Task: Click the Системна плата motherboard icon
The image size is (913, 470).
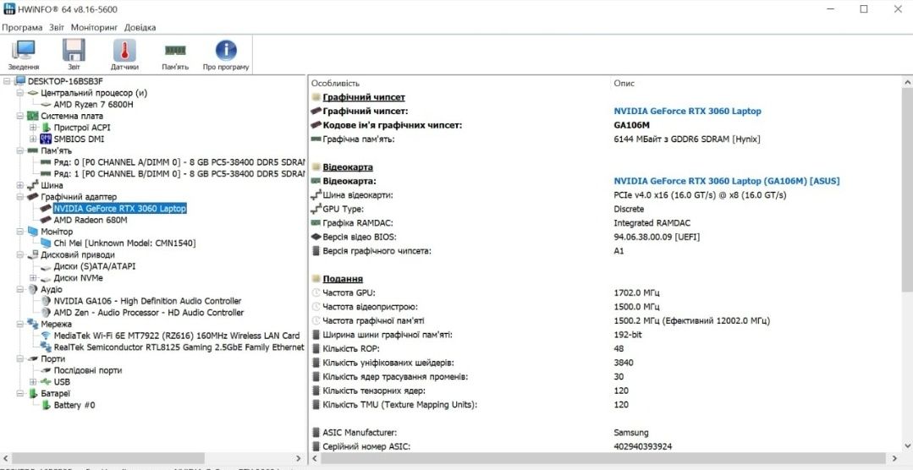Action: coord(33,116)
